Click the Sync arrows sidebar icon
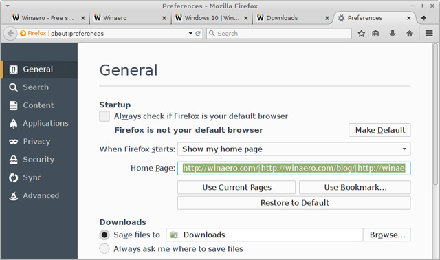This screenshot has height=260, width=440. [13, 177]
